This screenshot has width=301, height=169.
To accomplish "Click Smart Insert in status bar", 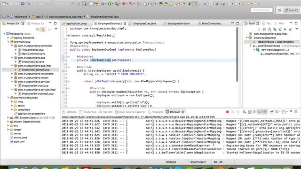I will (198, 162).
